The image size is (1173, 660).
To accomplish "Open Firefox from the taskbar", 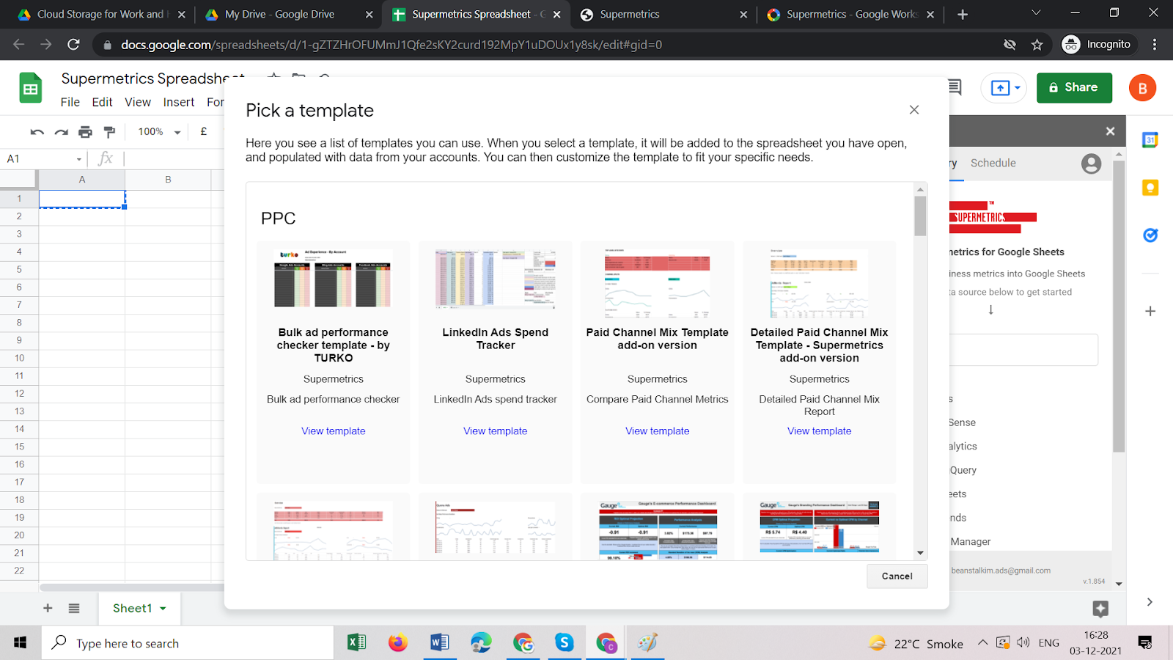I will pyautogui.click(x=398, y=643).
